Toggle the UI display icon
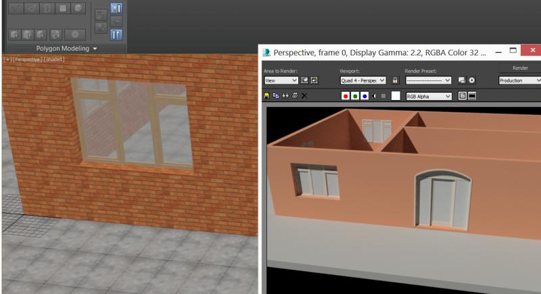541x294 pixels. 472,96
